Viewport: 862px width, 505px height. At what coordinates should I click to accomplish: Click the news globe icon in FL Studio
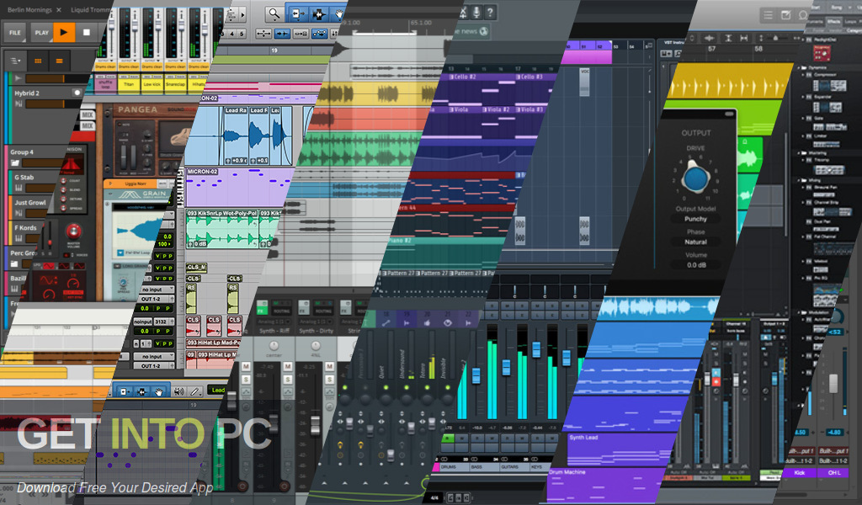[x=484, y=31]
